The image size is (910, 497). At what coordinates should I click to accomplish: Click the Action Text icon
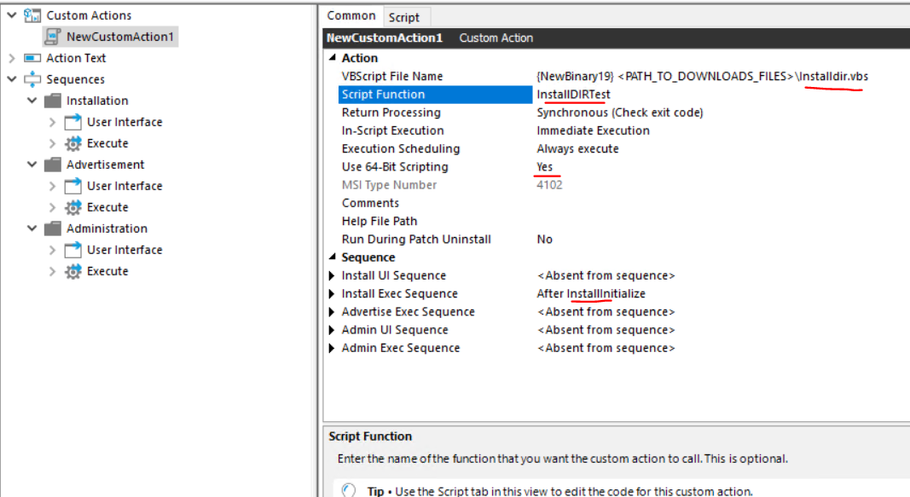pos(32,58)
